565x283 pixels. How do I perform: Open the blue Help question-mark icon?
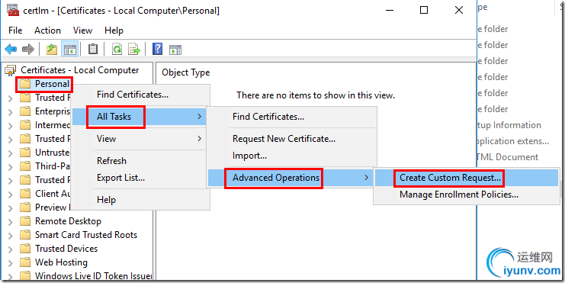(x=158, y=49)
